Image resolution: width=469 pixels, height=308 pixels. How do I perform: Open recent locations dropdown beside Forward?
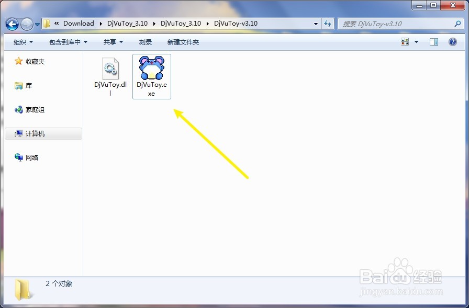(37, 25)
